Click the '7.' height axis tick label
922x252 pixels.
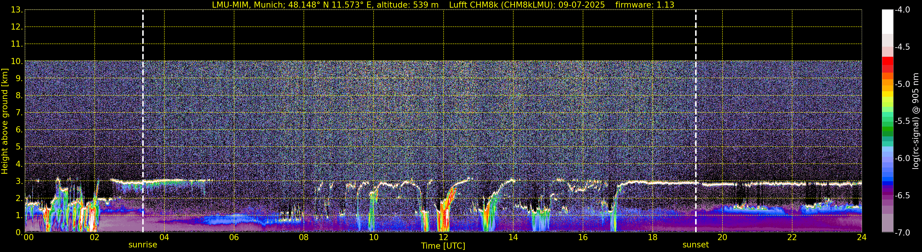pos(19,113)
